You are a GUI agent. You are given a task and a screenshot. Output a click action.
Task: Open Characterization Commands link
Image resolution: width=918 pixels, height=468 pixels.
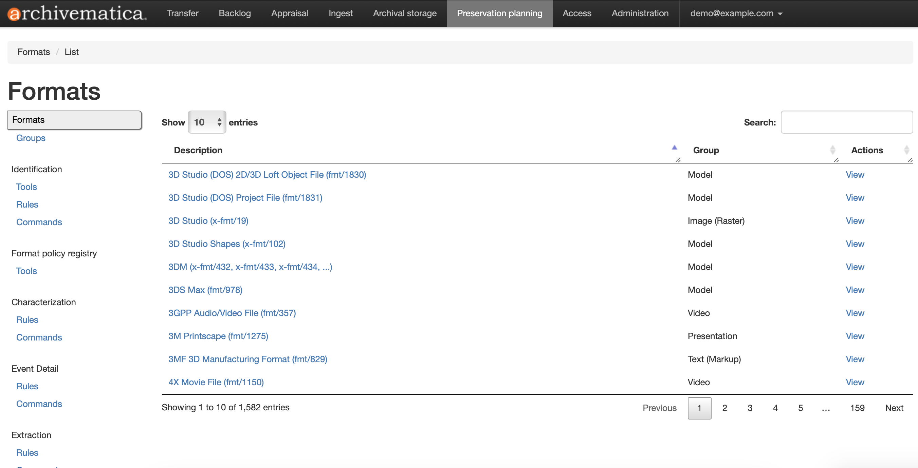39,337
